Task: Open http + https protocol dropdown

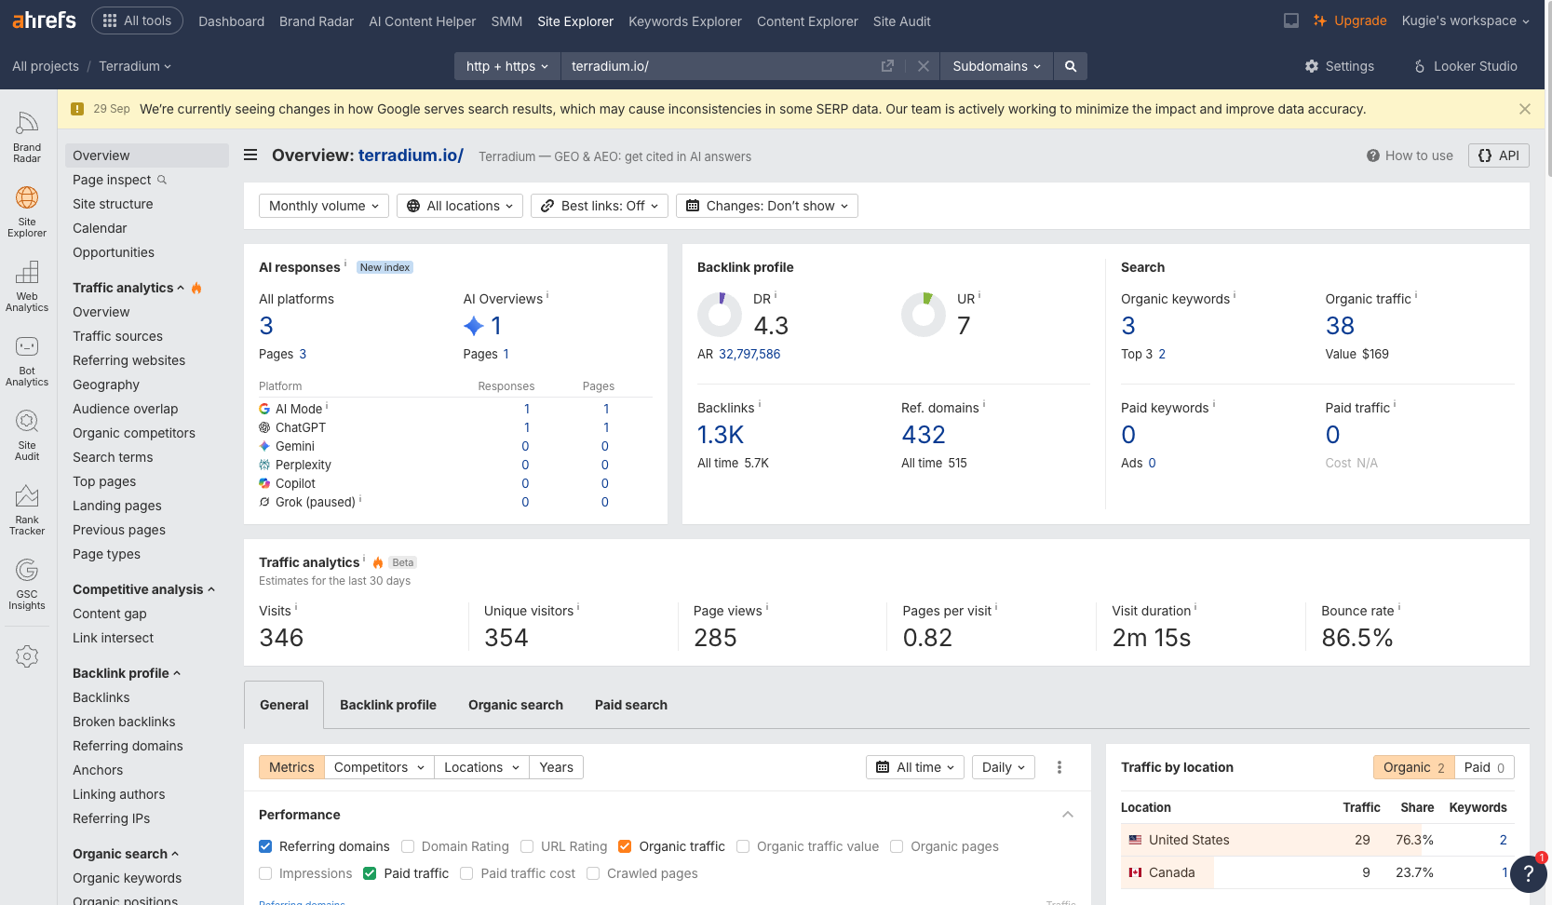Action: (x=507, y=66)
